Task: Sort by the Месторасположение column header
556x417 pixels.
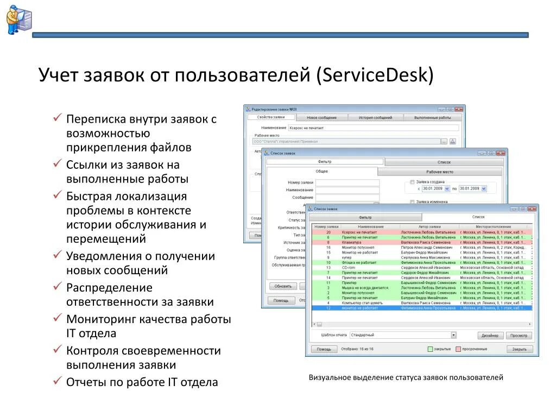Action: pyautogui.click(x=493, y=226)
